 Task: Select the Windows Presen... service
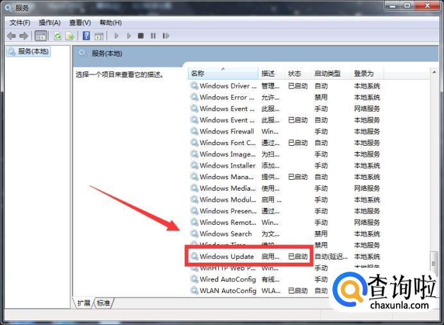pyautogui.click(x=286, y=211)
